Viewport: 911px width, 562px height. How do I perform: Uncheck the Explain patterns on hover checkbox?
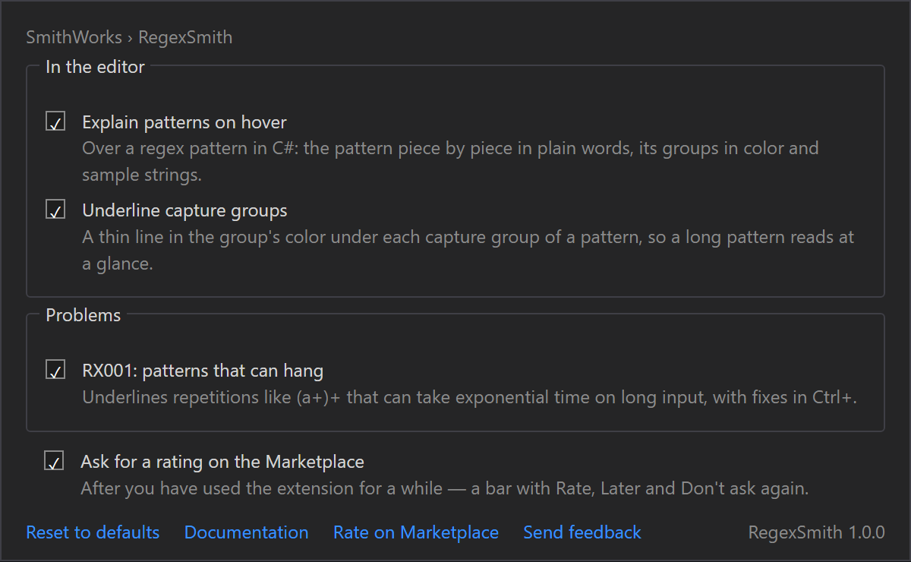[x=55, y=122]
